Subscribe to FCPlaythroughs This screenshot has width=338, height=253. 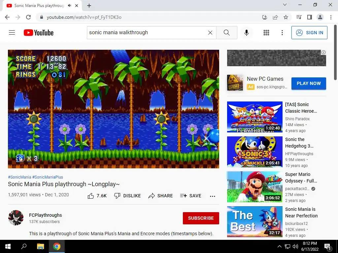(201, 218)
